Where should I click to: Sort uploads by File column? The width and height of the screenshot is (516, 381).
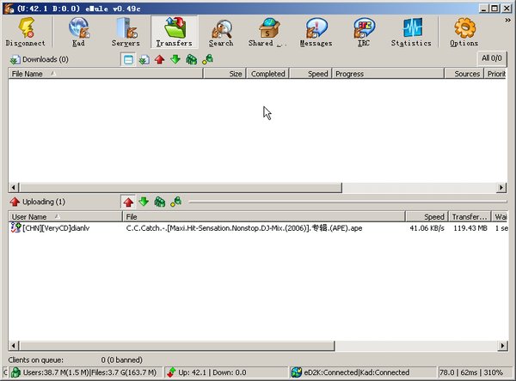pyautogui.click(x=264, y=217)
